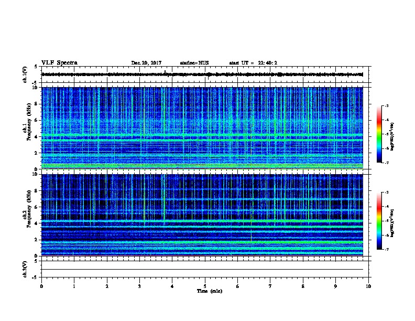Click time axis tick label "1"
Viewport: 415px width, 321px height.
click(74, 286)
